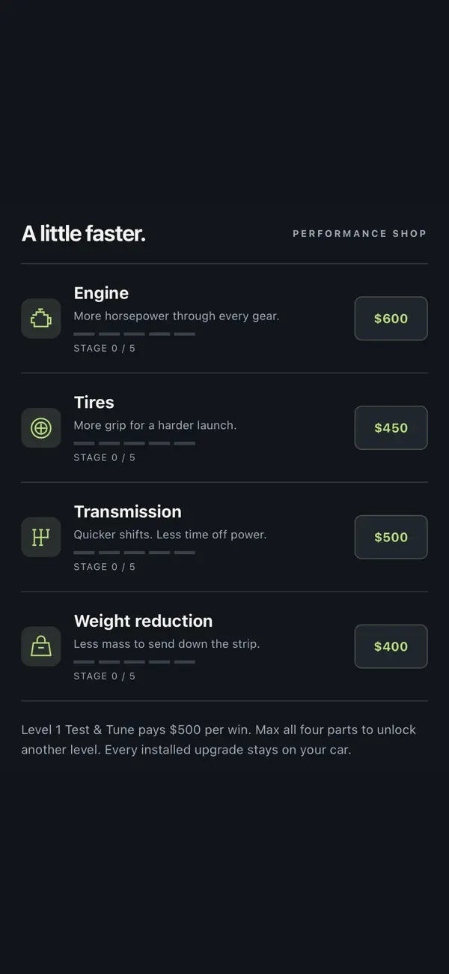
Task: Tap the Engine block icon
Action: [41, 319]
